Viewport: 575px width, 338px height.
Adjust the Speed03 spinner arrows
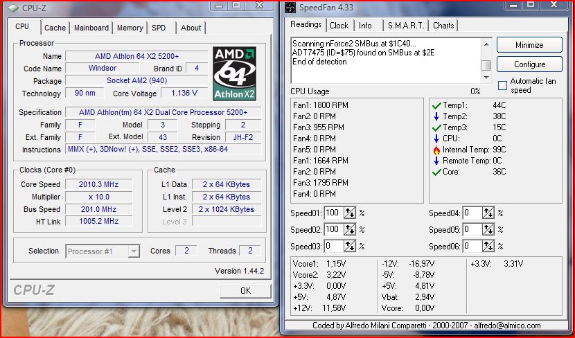349,246
